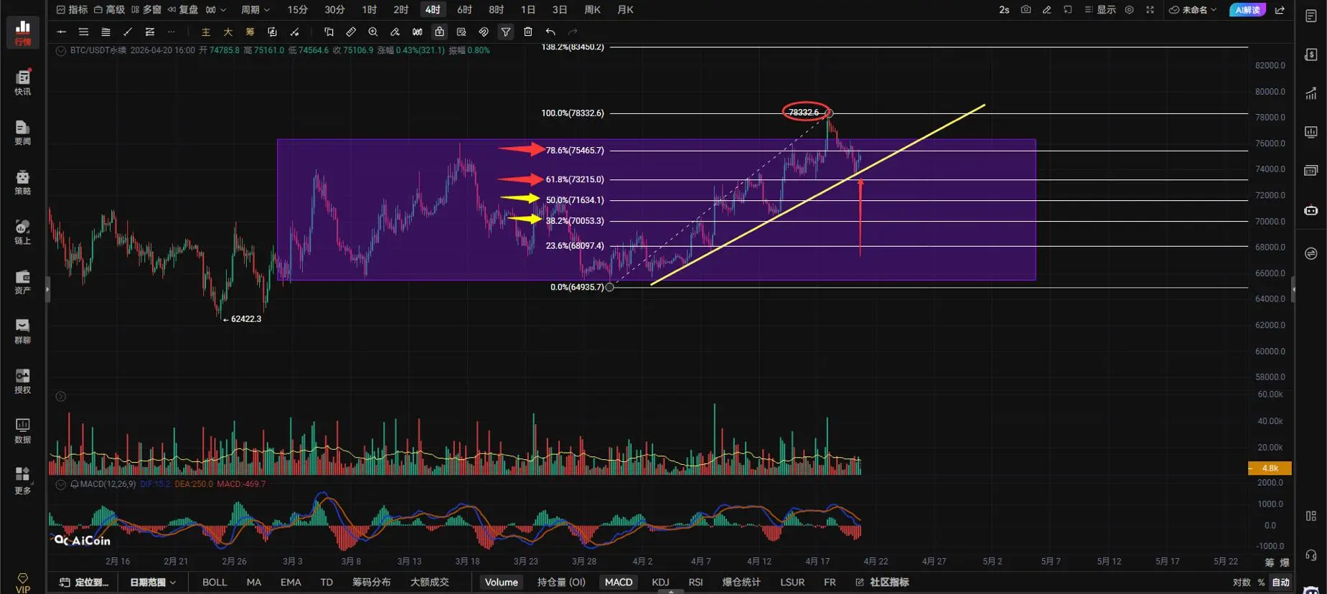Open more drawing tools ellipsis menu
Screen dimensions: 1327x594
tap(171, 32)
